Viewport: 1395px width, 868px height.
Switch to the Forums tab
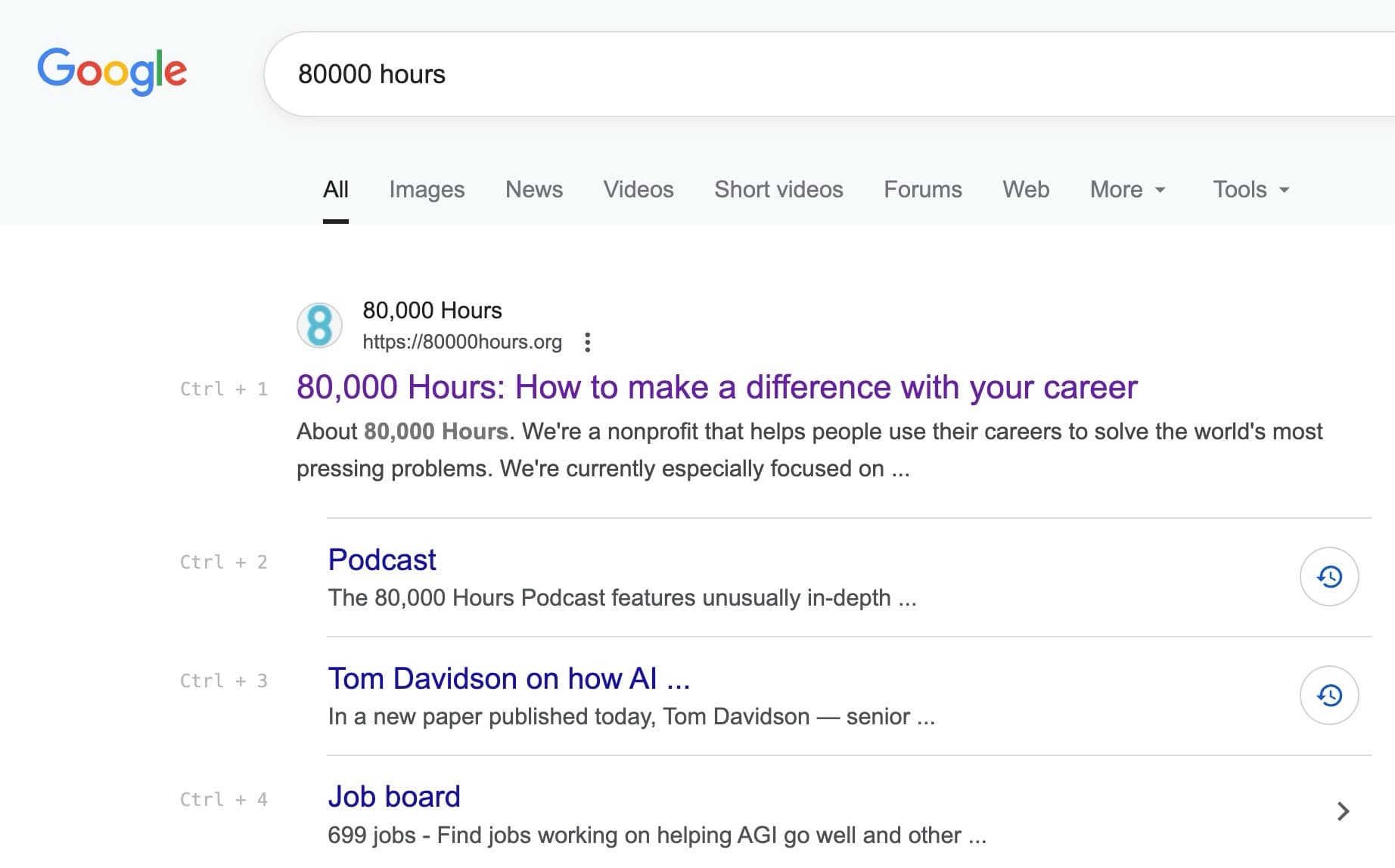click(x=923, y=189)
